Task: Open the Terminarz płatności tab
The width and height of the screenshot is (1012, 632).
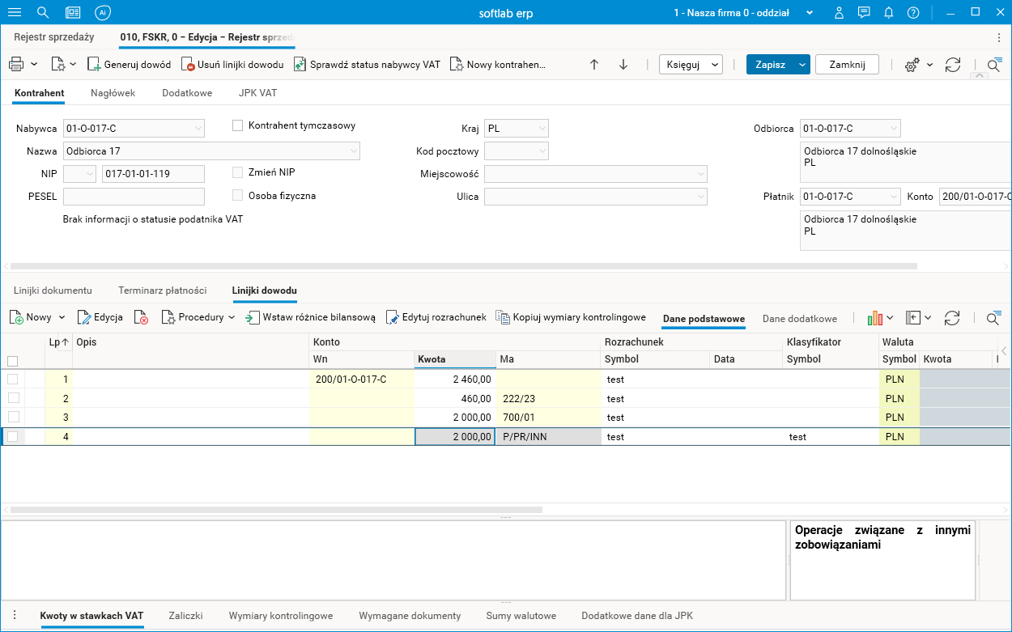Action: click(x=162, y=291)
